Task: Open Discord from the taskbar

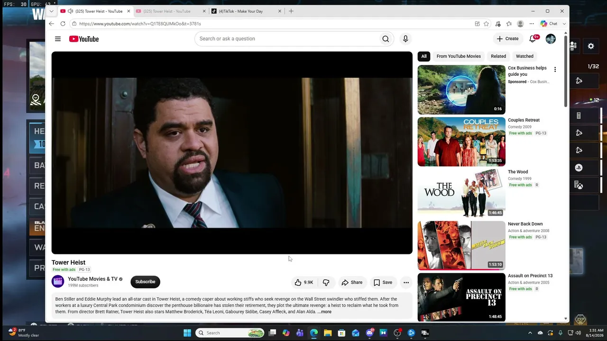Action: tap(369, 333)
